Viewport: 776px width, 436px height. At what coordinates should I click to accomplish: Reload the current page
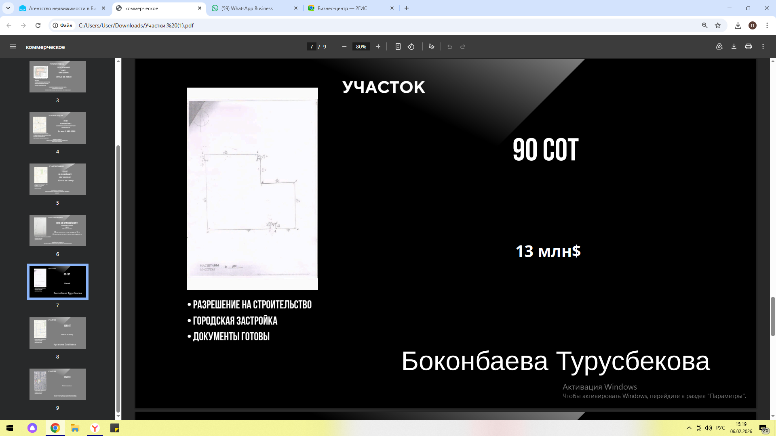[38, 25]
